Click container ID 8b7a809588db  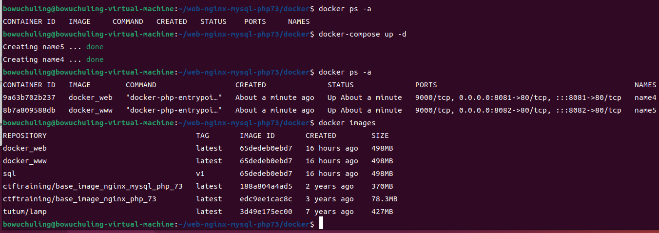pyautogui.click(x=29, y=110)
